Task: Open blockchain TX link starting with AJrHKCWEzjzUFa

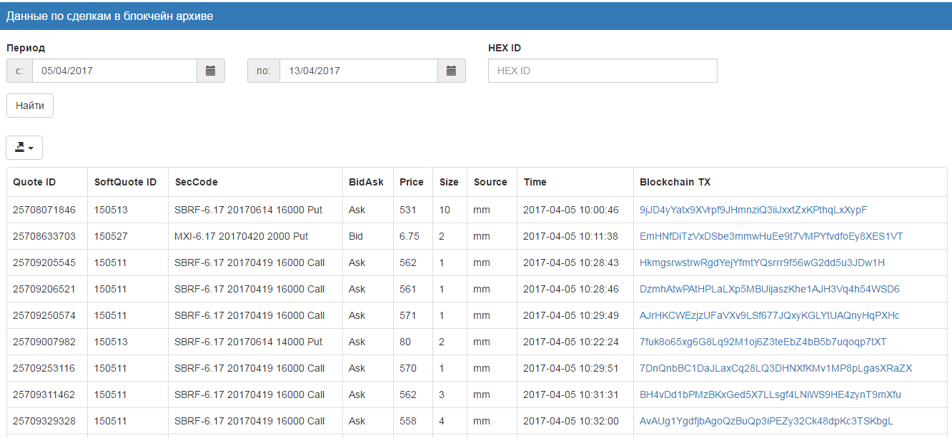Action: 770,315
